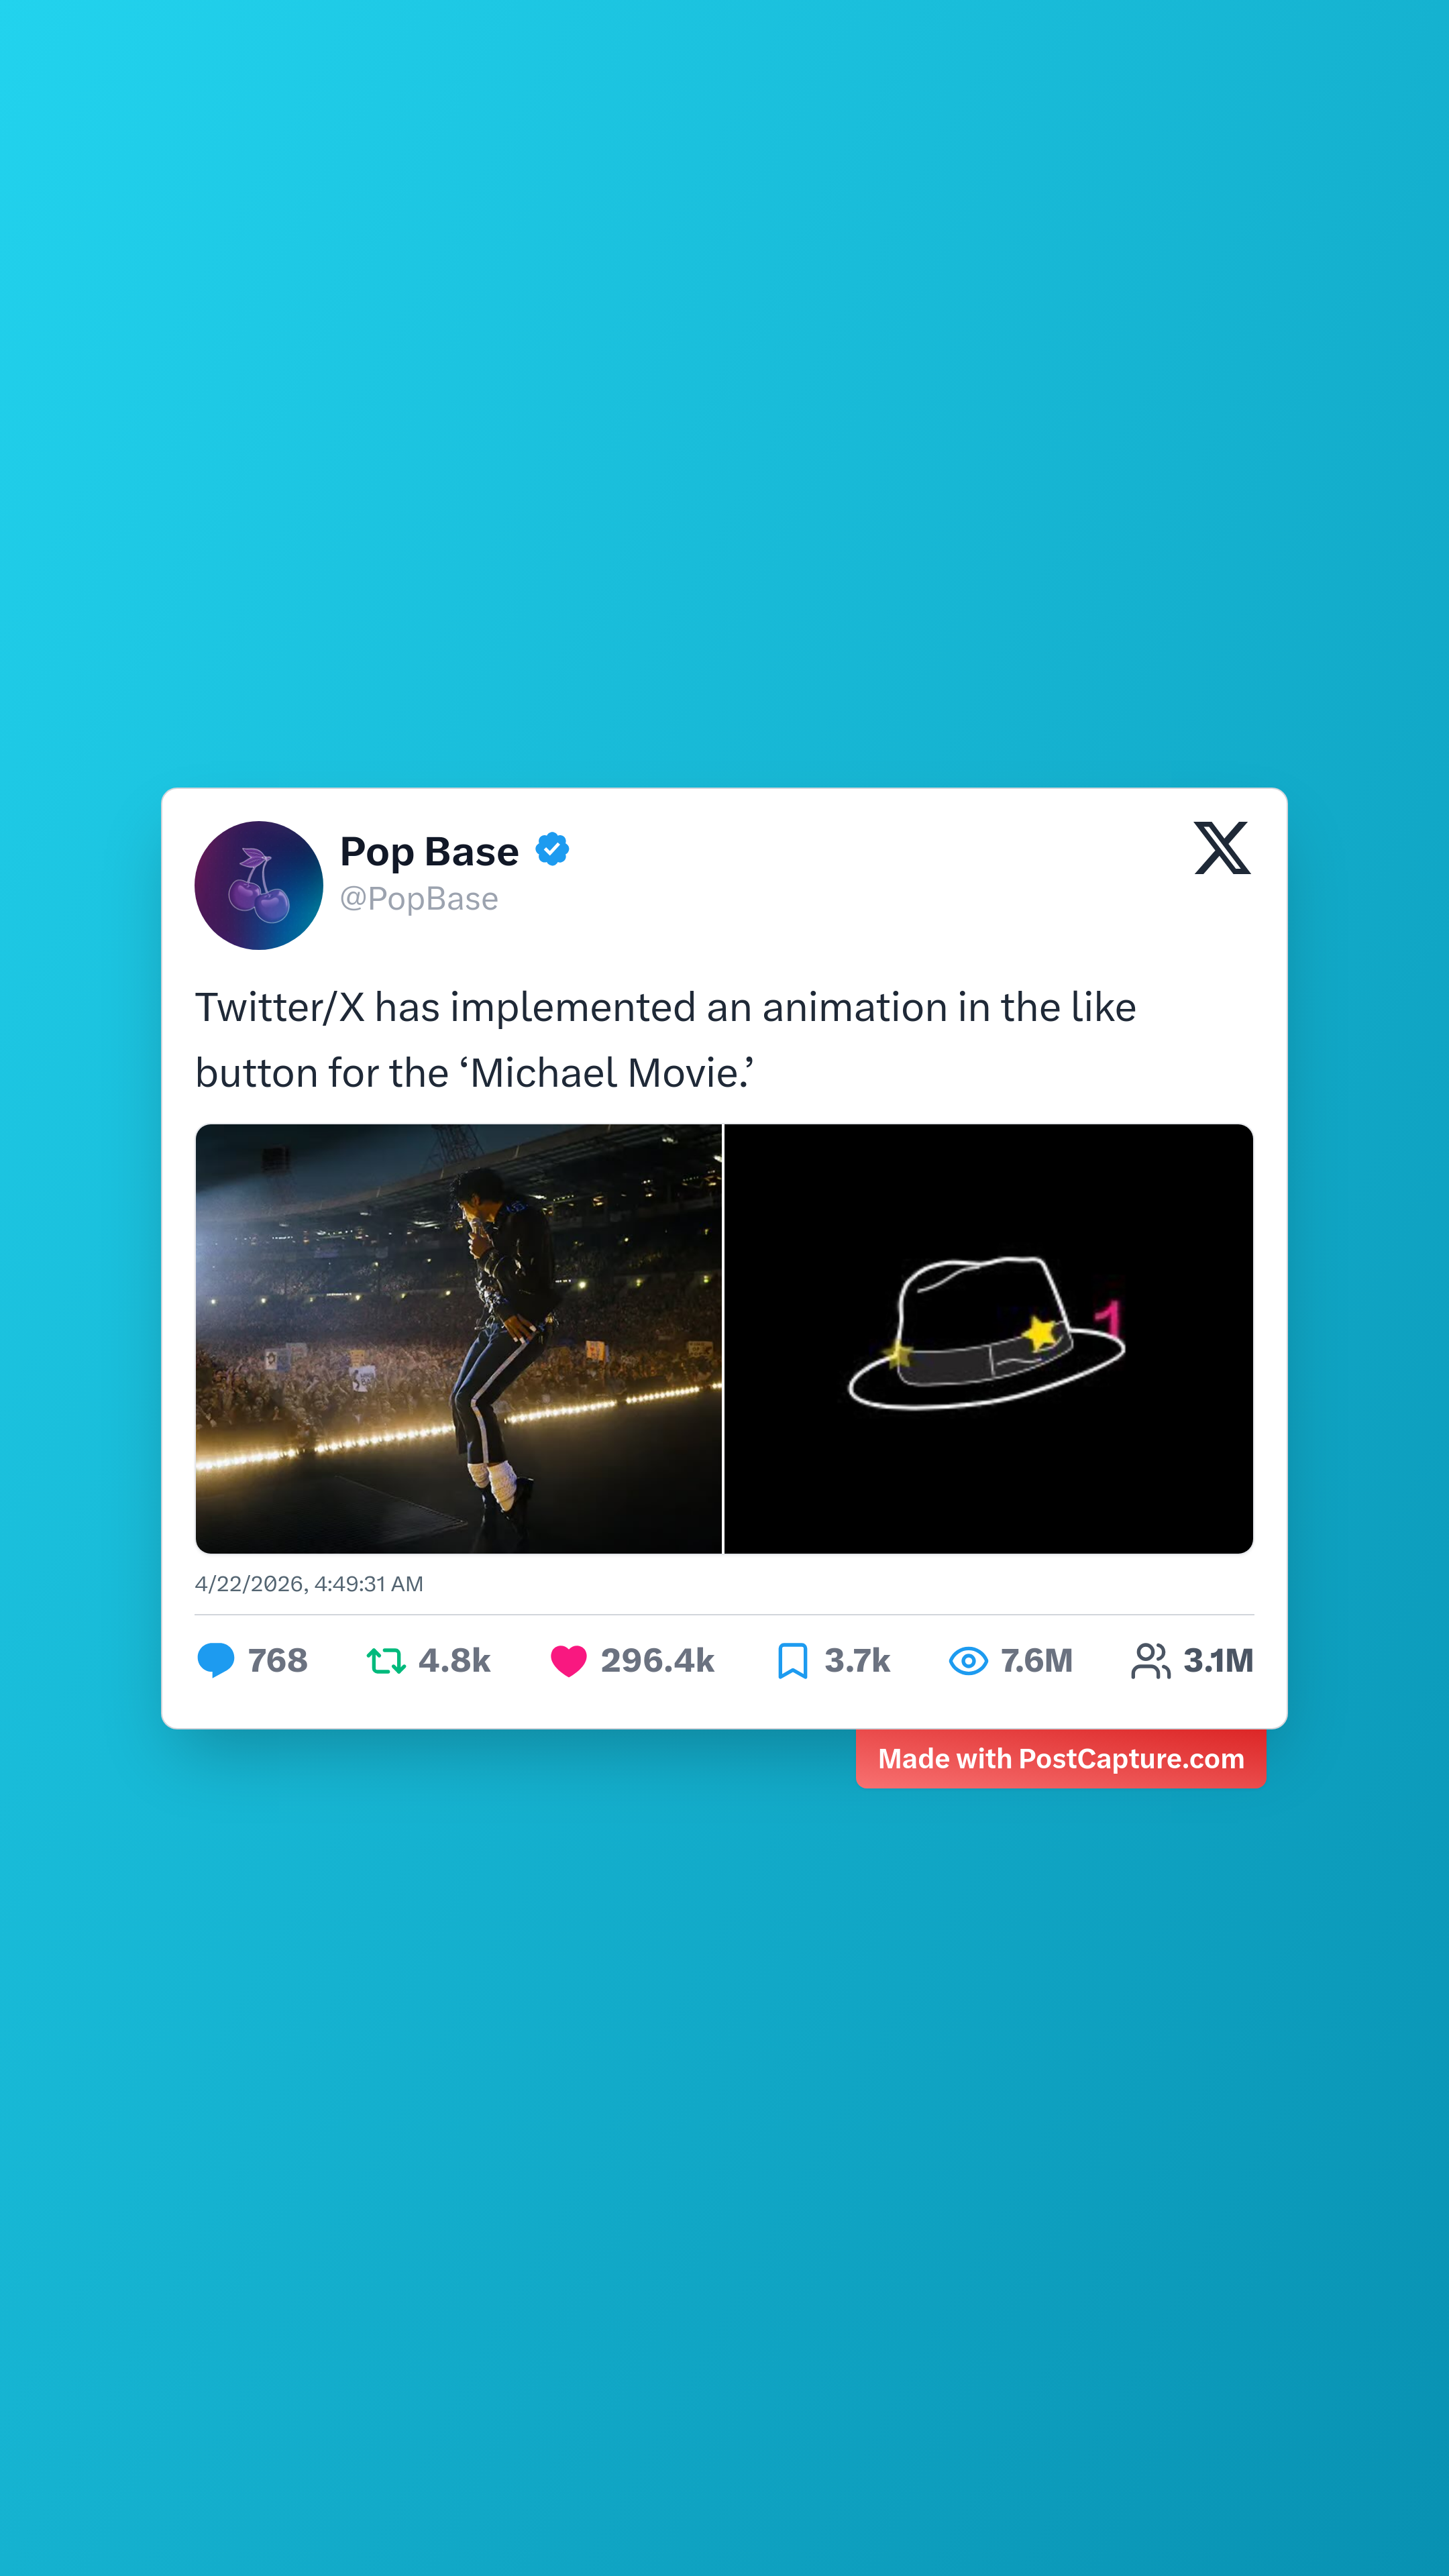
Task: Click the green retweet arrows icon
Action: point(386,1661)
